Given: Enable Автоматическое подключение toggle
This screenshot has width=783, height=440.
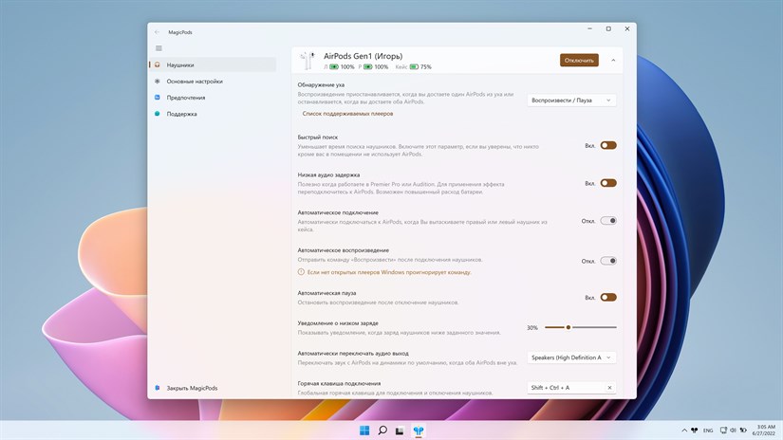Looking at the screenshot, I should pyautogui.click(x=607, y=221).
